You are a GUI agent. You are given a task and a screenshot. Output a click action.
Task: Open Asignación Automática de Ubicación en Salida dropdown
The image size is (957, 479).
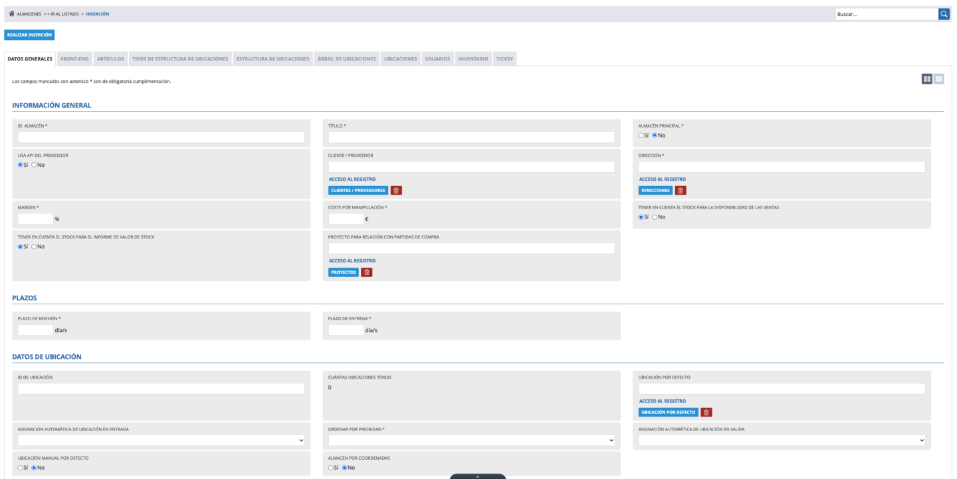coord(782,440)
